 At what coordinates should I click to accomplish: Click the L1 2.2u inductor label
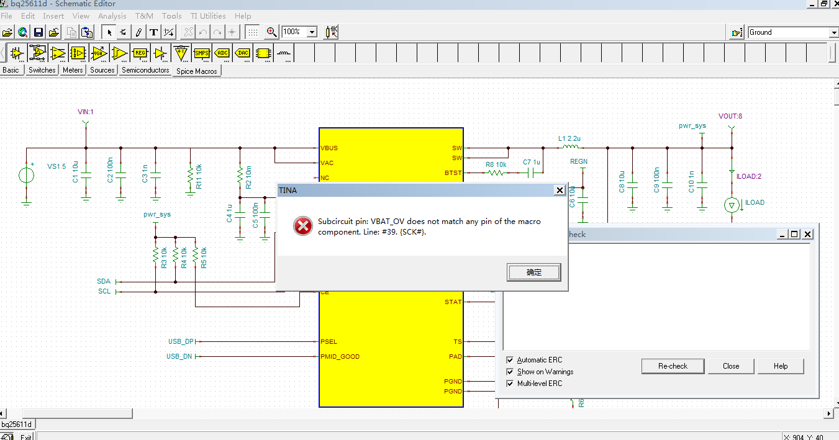click(x=569, y=138)
